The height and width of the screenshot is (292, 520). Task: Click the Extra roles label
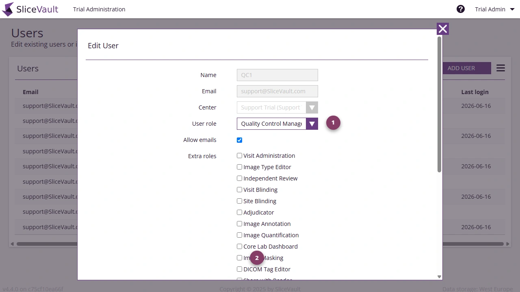point(202,156)
